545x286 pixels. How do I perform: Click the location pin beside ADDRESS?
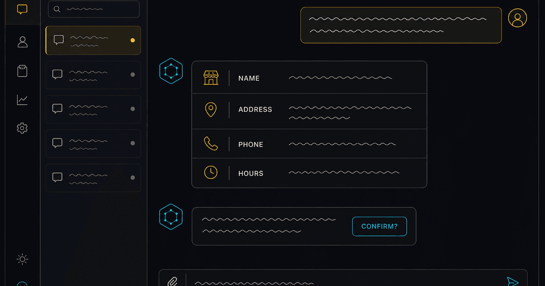pos(211,109)
